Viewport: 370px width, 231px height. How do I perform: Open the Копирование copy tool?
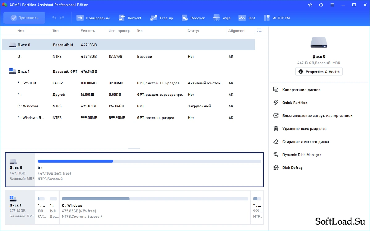coord(93,18)
